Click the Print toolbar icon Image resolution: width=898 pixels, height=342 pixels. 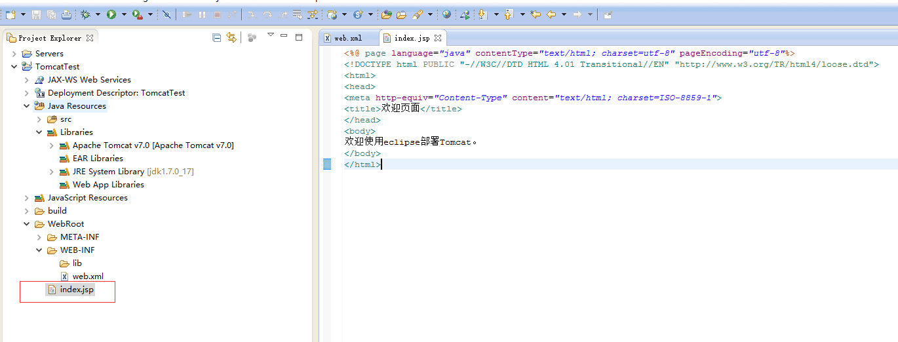pos(67,14)
